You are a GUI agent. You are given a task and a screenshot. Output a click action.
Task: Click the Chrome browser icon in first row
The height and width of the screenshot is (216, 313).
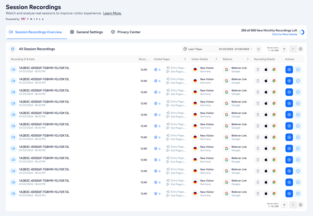click(274, 70)
